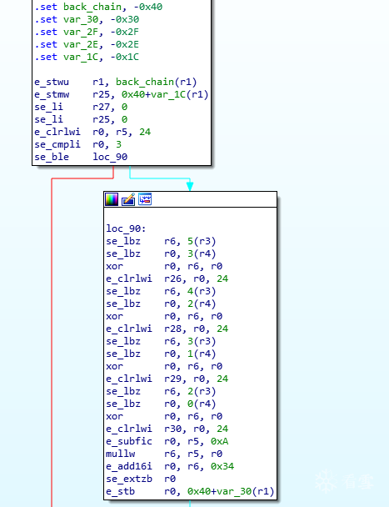Click the 'e_subfic r0, r5, 0xA' instruction
This screenshot has width=389, height=507.
click(x=167, y=441)
